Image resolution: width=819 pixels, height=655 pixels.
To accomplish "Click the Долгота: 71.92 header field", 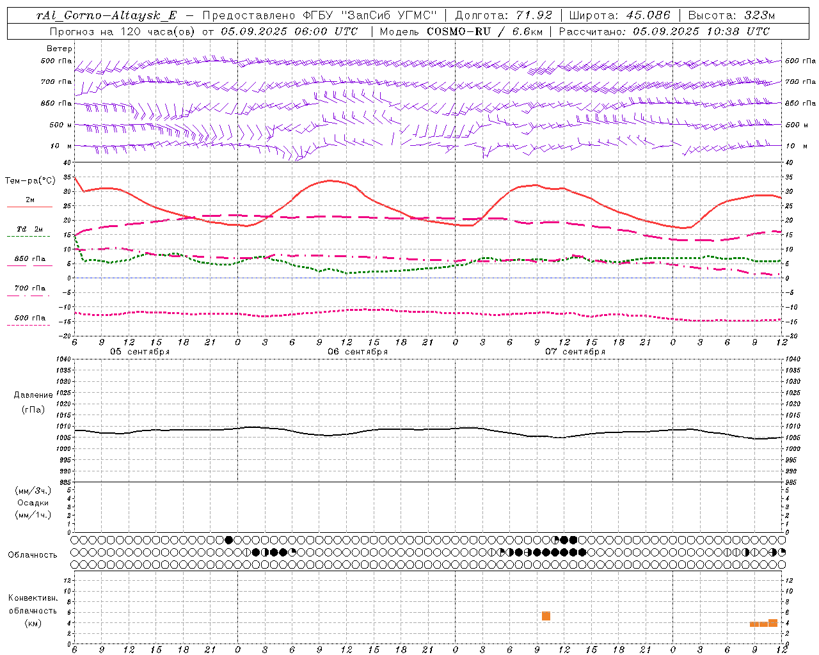I will click(x=504, y=15).
